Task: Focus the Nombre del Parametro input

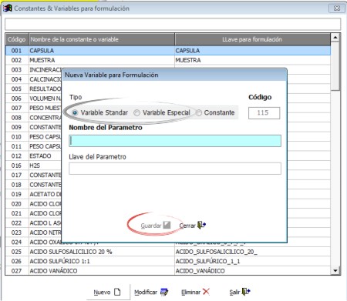Action: point(175,141)
